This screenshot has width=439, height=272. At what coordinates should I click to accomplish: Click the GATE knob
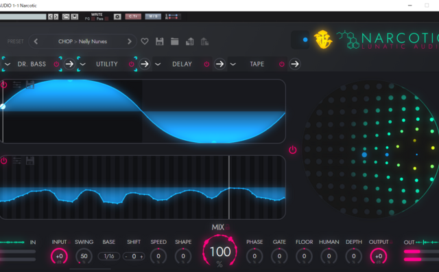click(x=279, y=256)
